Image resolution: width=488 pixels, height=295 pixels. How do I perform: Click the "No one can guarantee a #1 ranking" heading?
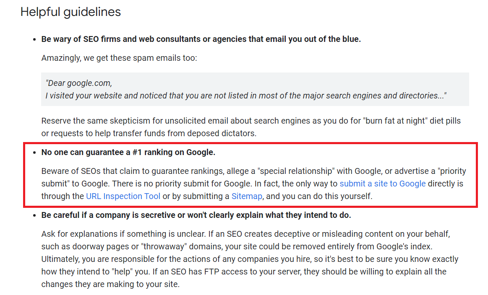point(128,153)
